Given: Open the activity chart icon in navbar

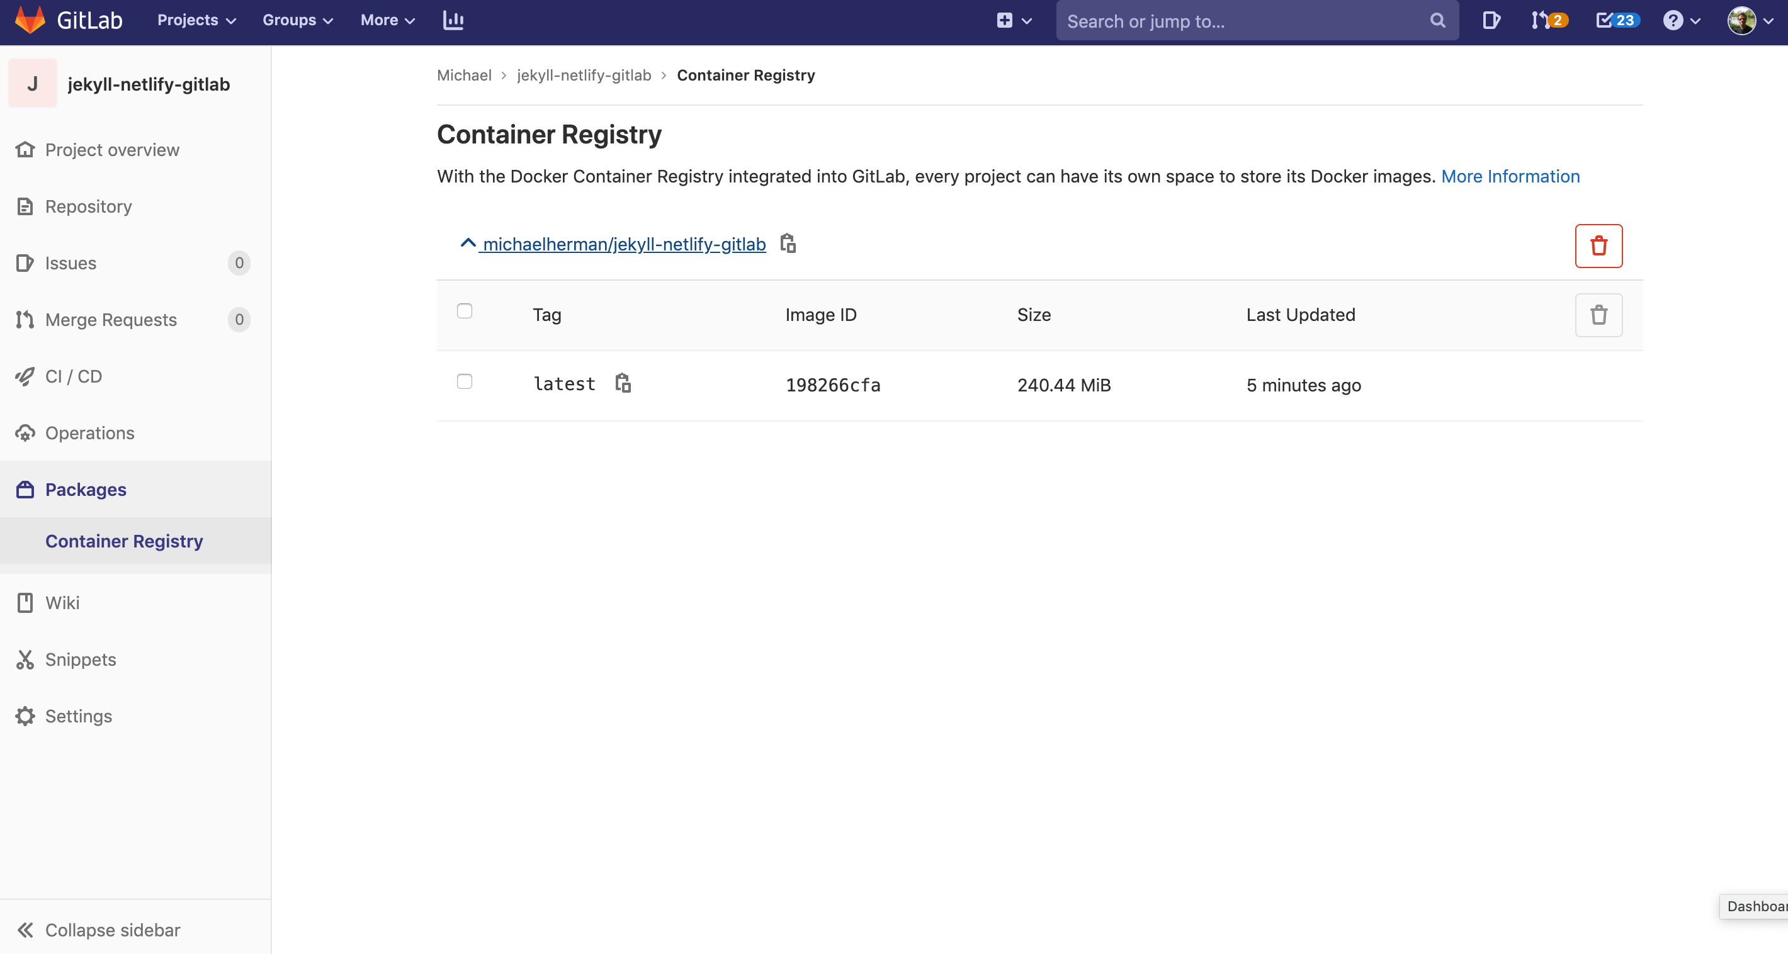Looking at the screenshot, I should (x=453, y=20).
